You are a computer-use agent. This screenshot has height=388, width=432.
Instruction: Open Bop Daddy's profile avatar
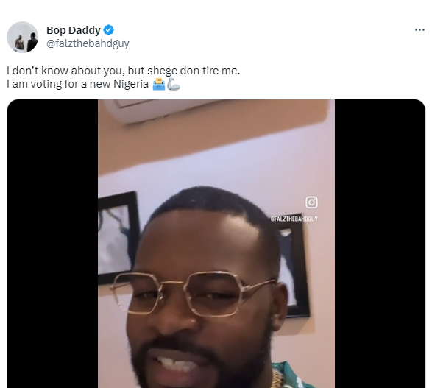pos(22,37)
